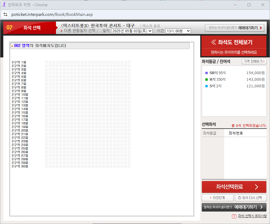The width and height of the screenshot is (270, 224).
Task: Click 엑스코 동관 venue text
Action: pos(151,26)
